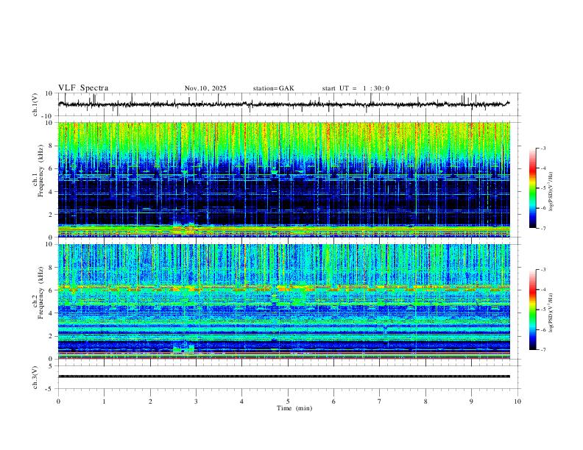Click the "2" kHz tick on ch.1 frequency axis
Screen dimensions: 583x450
tap(51, 214)
